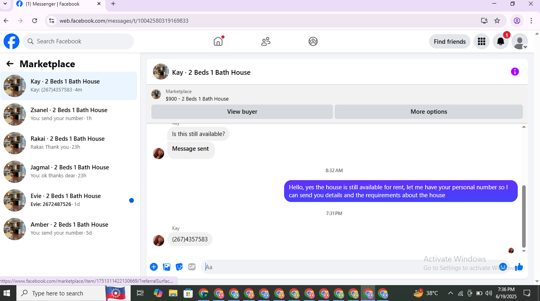Open Jagmal's 2 Beds 1 Bath conversation
Viewport: 540px width, 301px height.
click(69, 172)
